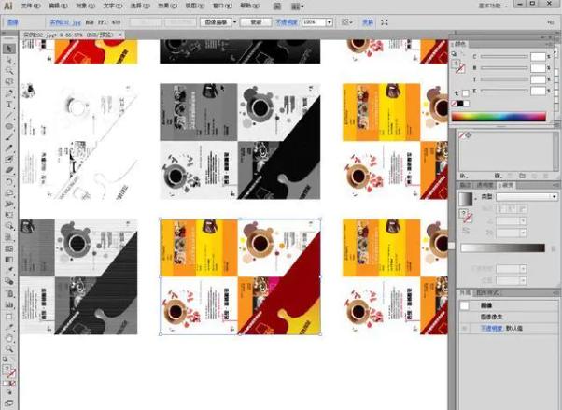Click the isolate object icon in control bar
562x410 pixels.
click(385, 22)
